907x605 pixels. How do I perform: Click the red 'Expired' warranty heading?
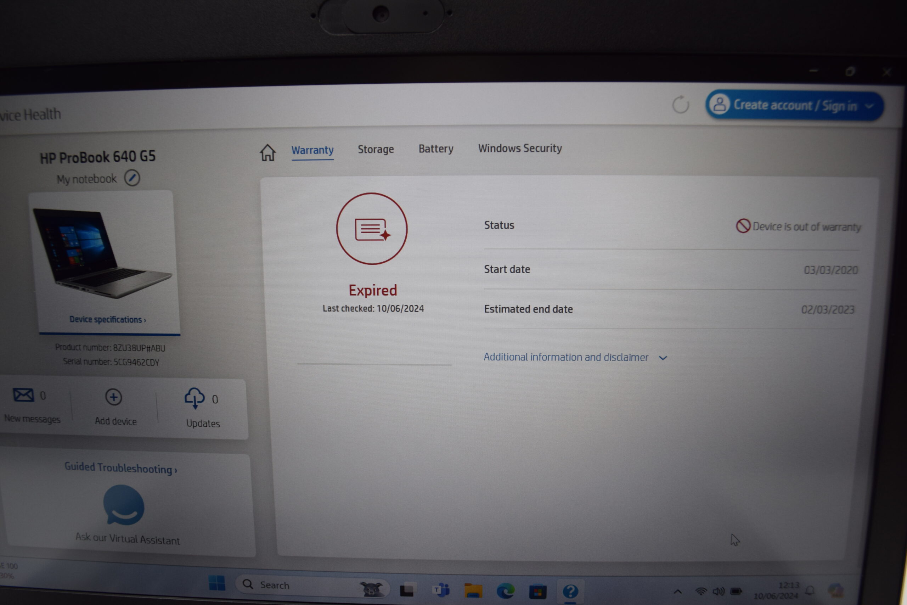[372, 290]
